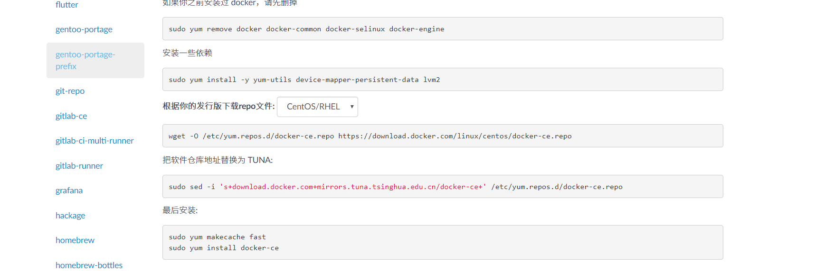
Task: Click the wget docker-ce.repo command block
Action: point(442,136)
